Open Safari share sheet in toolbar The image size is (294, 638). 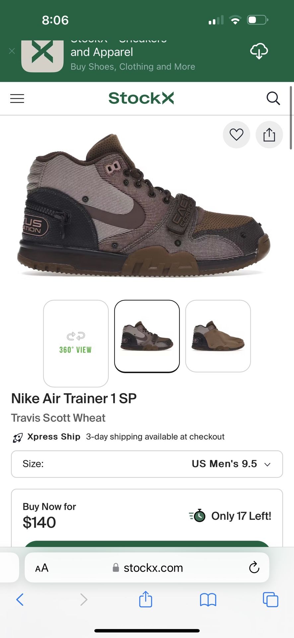pyautogui.click(x=146, y=599)
